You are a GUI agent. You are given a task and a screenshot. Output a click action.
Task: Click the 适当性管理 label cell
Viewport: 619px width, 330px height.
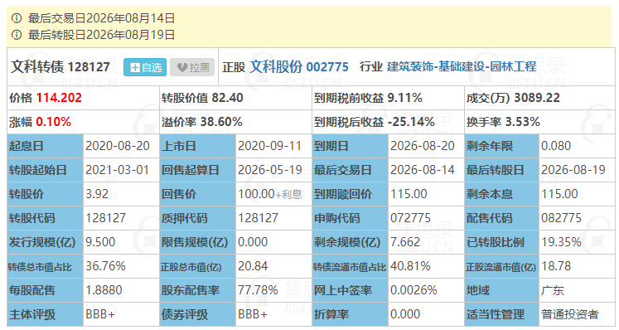pyautogui.click(x=502, y=314)
